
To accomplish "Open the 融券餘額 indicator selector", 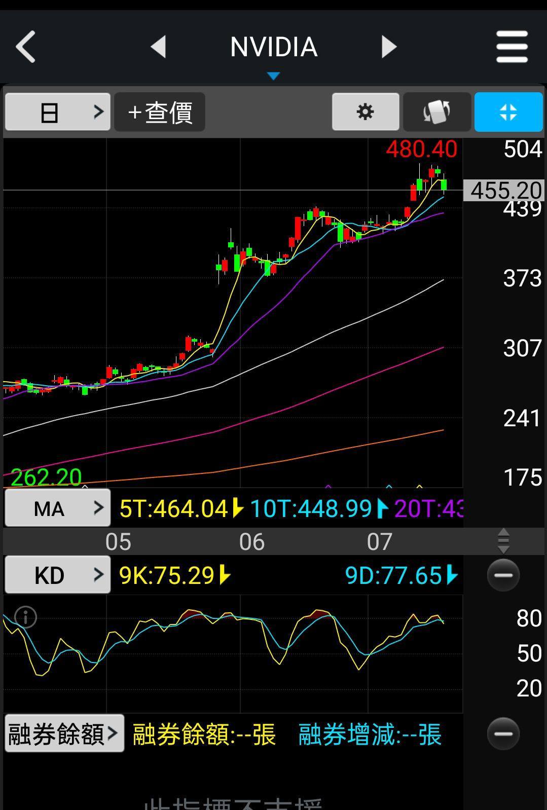I will 64,733.
